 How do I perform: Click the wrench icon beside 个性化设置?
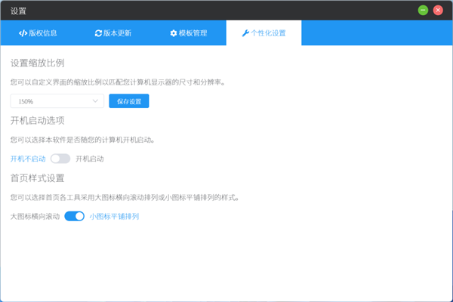tap(245, 33)
